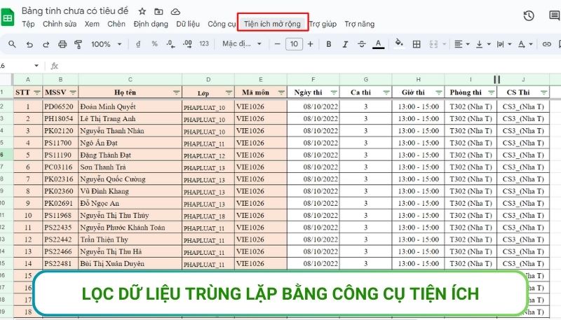Rename title Bảng tính chưa có tiêu đề
Screen dimensions: 561x320
(x=75, y=11)
